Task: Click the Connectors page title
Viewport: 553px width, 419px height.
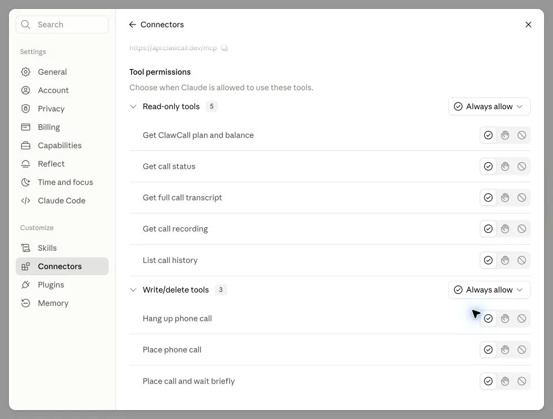Action: click(x=162, y=25)
